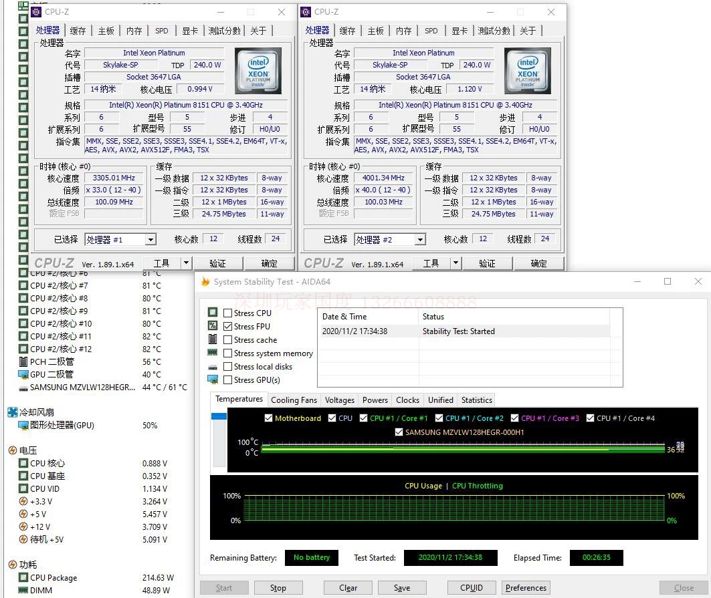
Task: Click the +5 V voltage icon
Action: coord(23,514)
